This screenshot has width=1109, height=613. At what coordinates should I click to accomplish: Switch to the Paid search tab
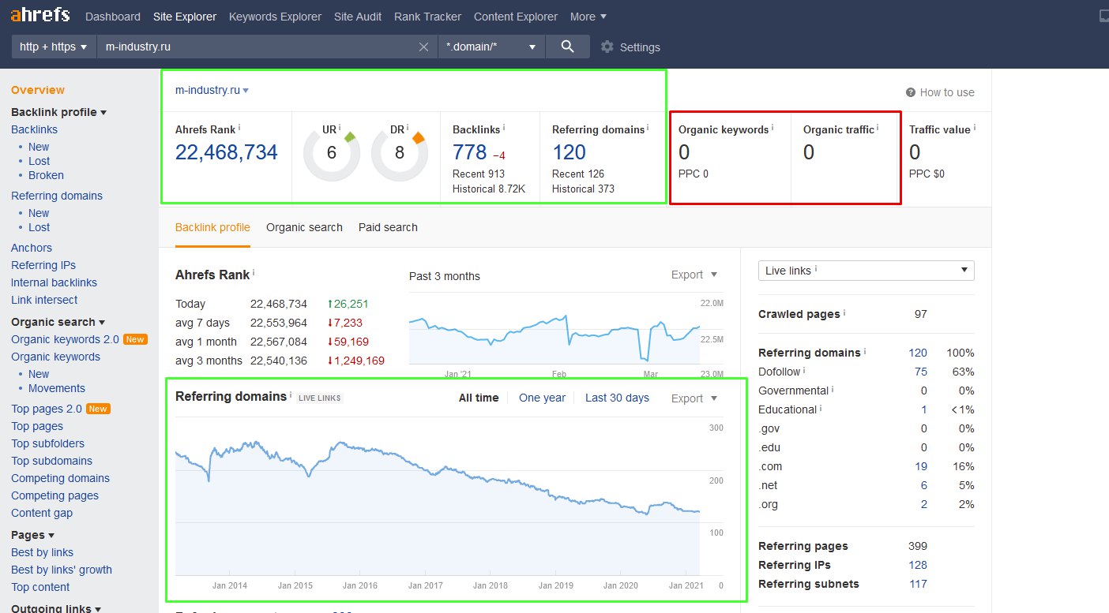[x=388, y=227]
